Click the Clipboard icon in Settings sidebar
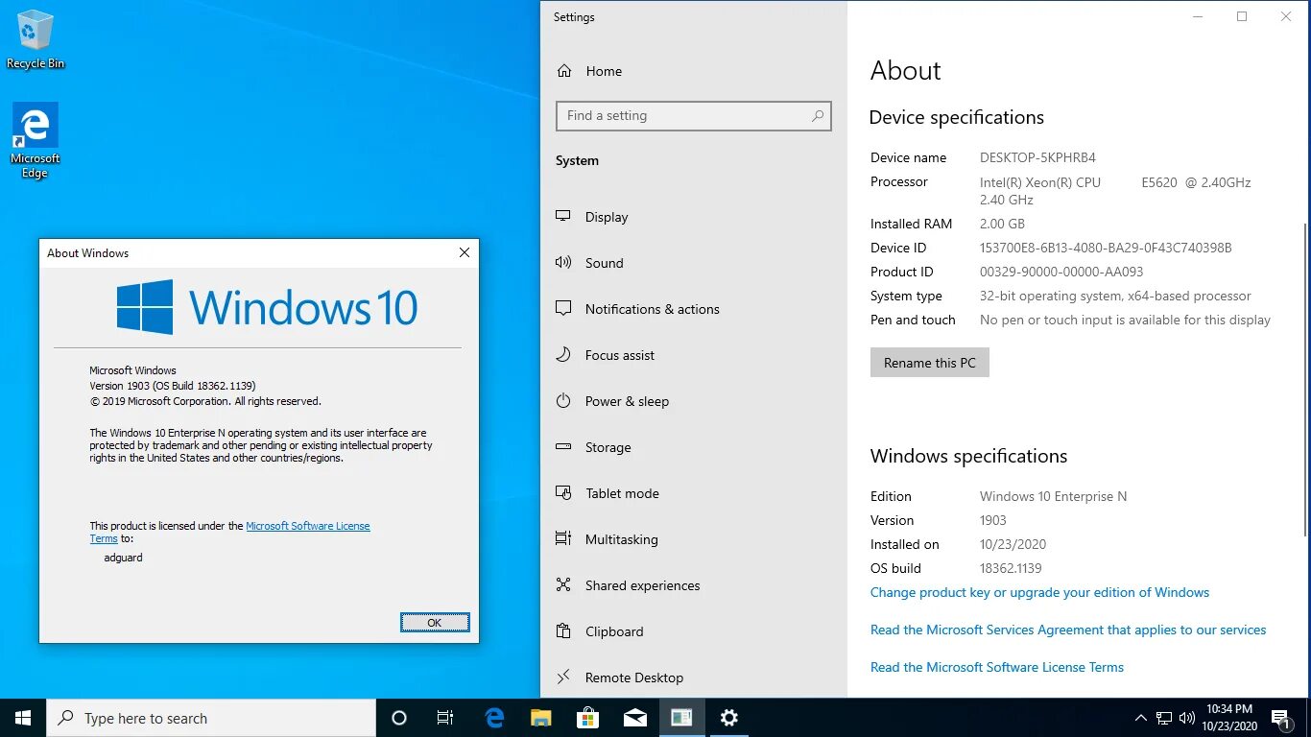Screen dimensions: 1311x737 pos(563,631)
